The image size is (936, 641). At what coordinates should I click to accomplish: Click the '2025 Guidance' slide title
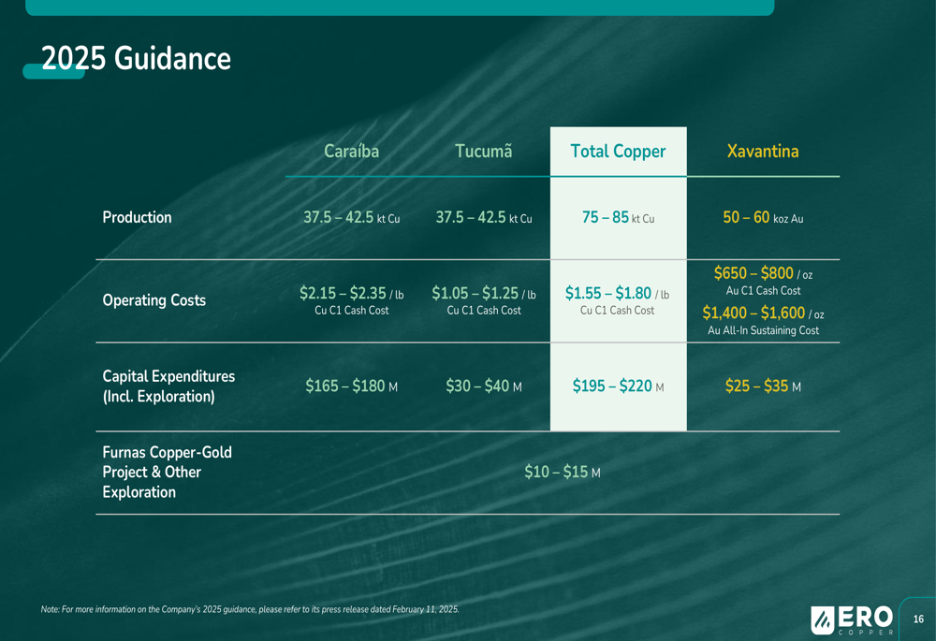click(x=136, y=59)
